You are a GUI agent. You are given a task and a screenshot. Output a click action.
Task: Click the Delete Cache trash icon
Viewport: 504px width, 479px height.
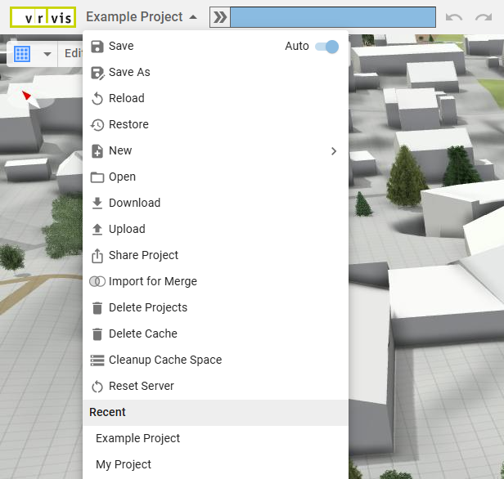[97, 334]
